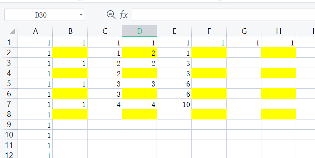The height and width of the screenshot is (158, 315).
Task: Select row 9 header
Action: coord(9,124)
